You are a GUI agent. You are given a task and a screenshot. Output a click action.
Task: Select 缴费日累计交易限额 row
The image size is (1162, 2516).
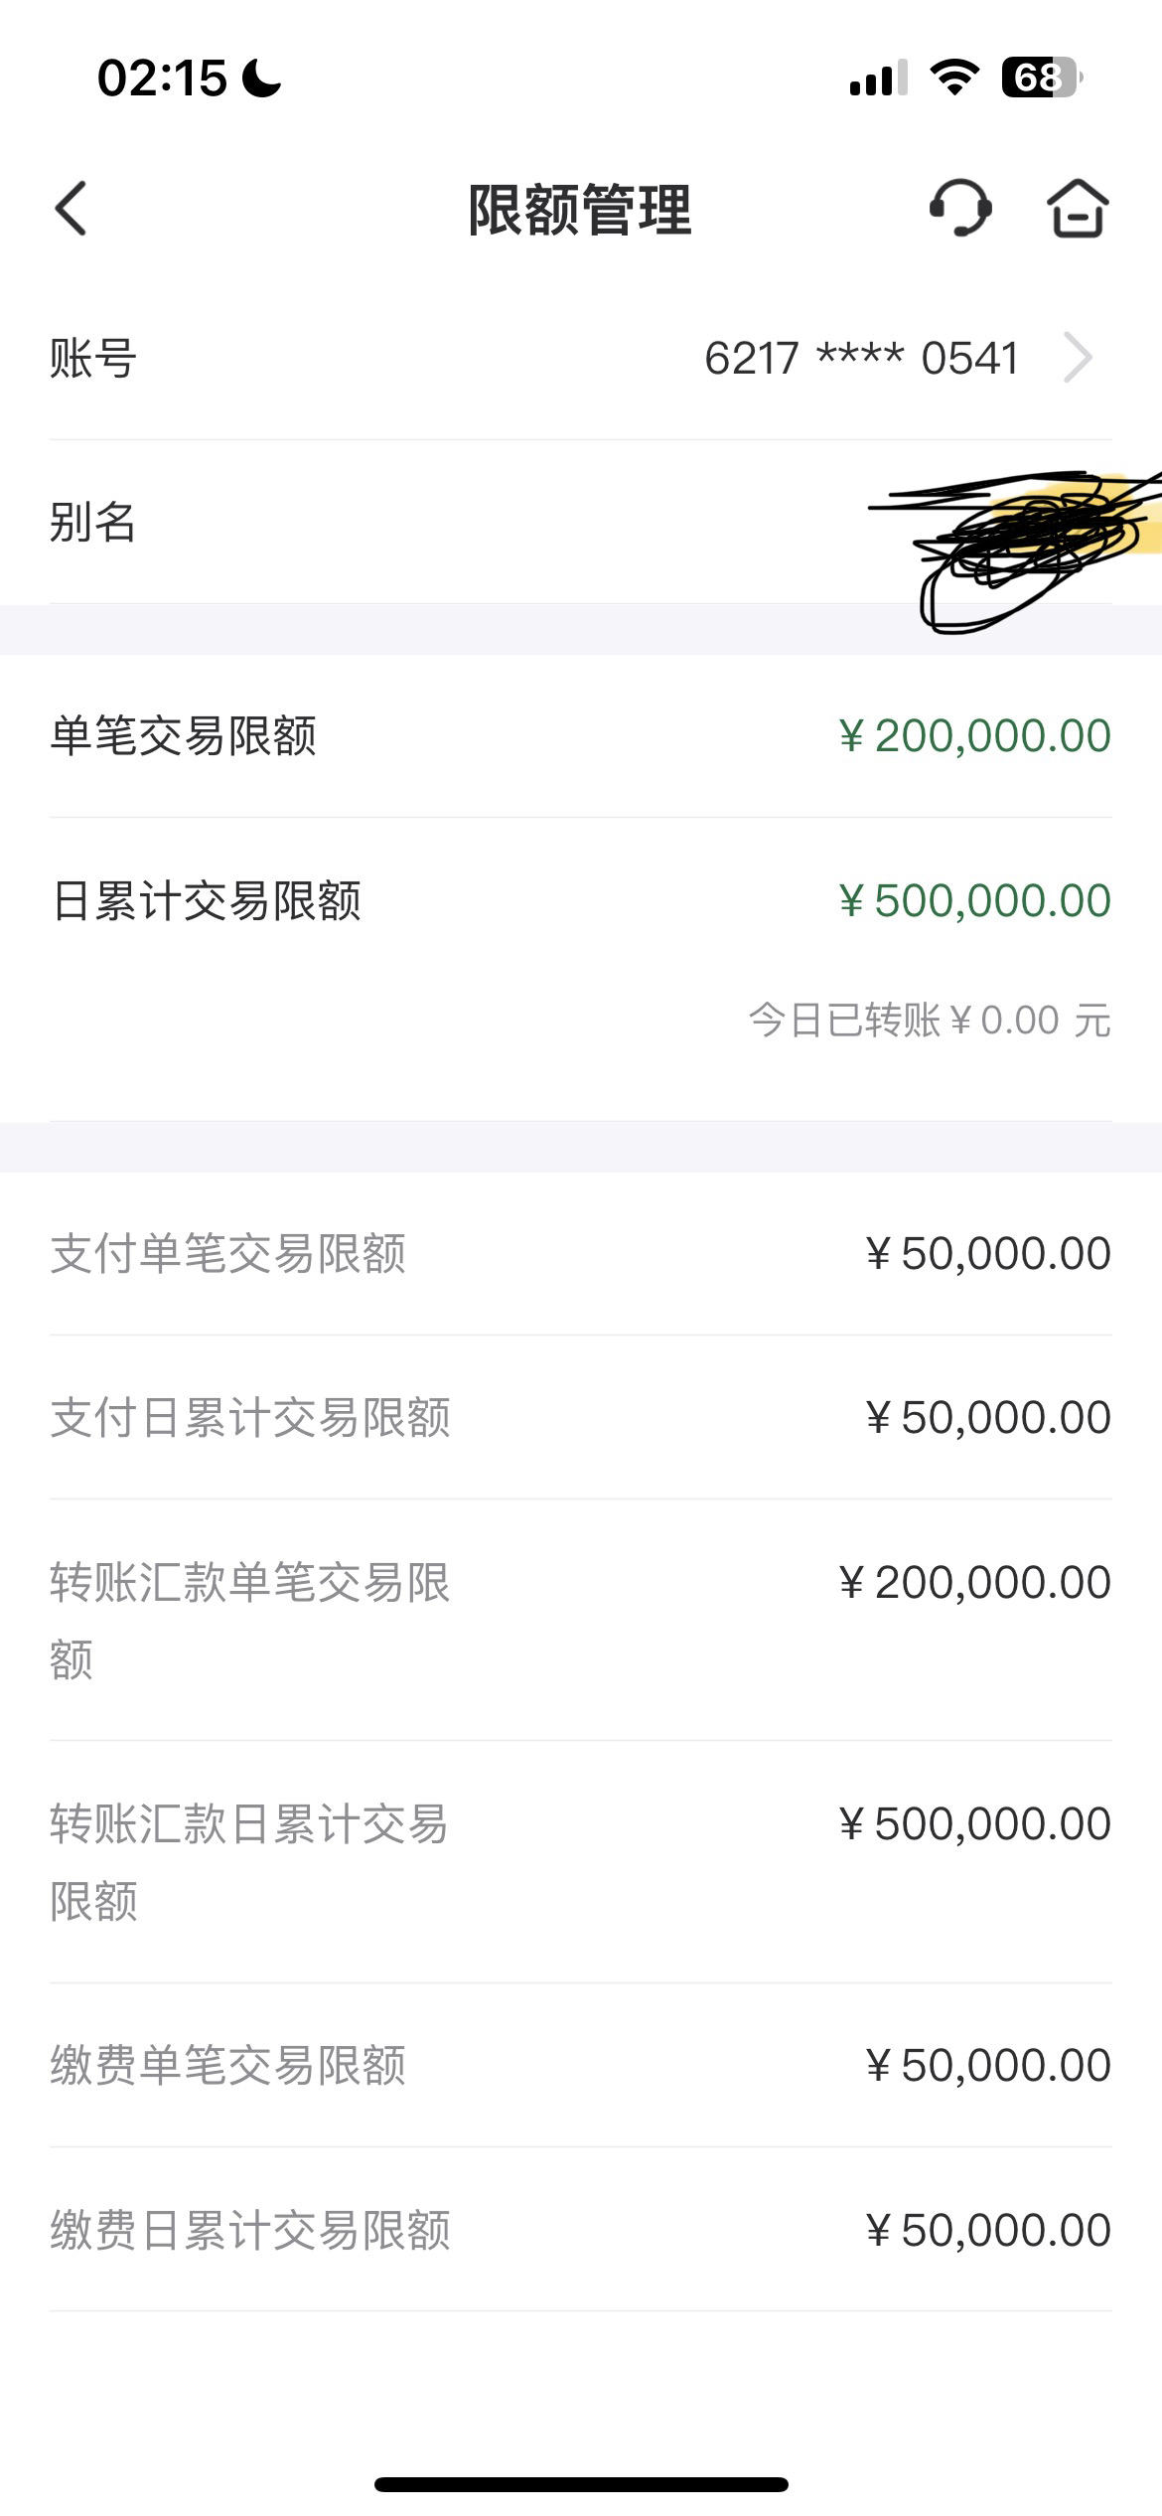point(581,2229)
